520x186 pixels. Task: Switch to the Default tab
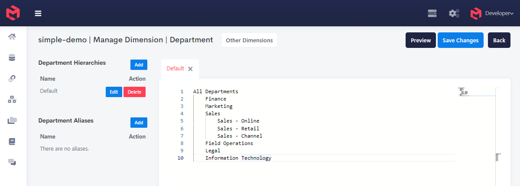pyautogui.click(x=175, y=69)
